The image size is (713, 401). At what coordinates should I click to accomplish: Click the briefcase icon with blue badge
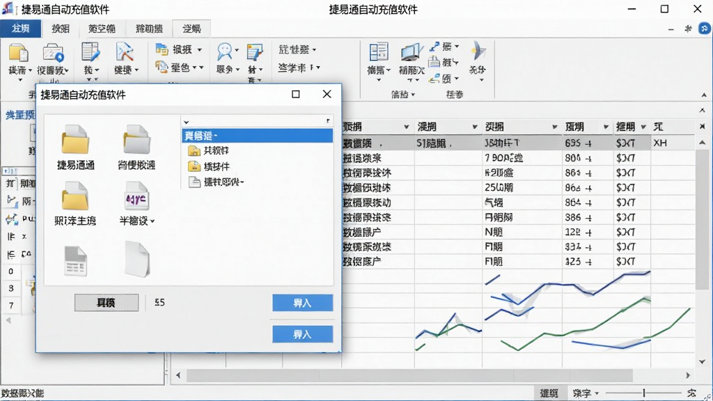[x=53, y=53]
